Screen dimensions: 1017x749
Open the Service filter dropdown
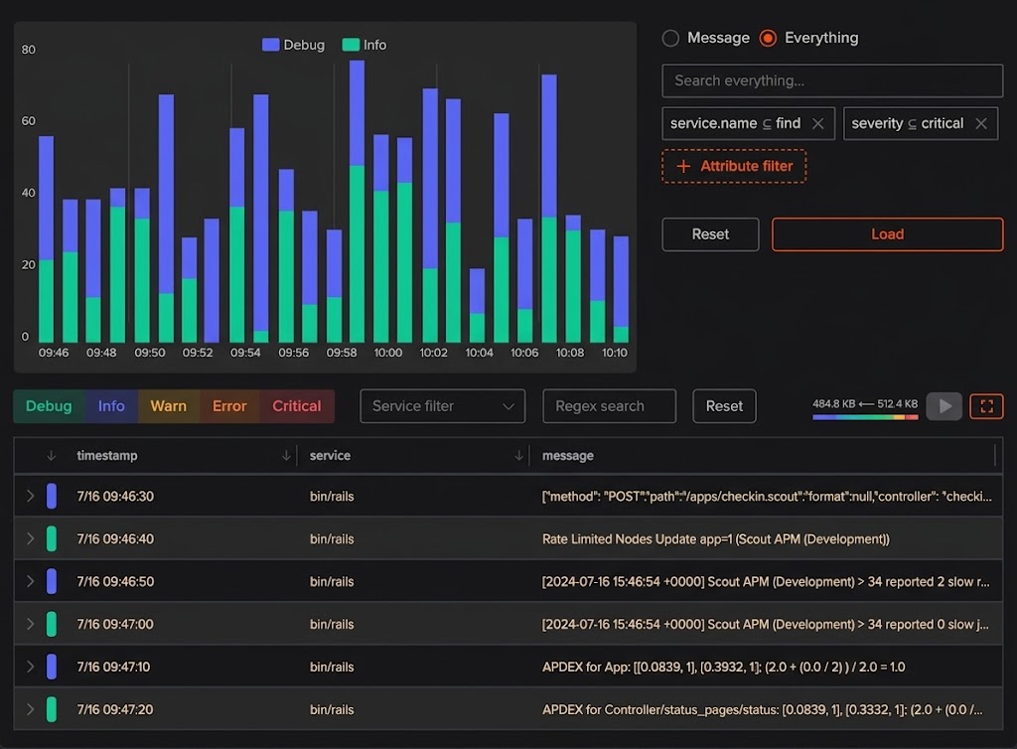click(x=442, y=406)
